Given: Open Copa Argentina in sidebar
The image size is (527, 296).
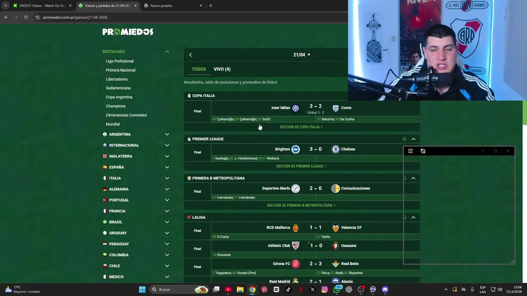Looking at the screenshot, I should pyautogui.click(x=119, y=97).
